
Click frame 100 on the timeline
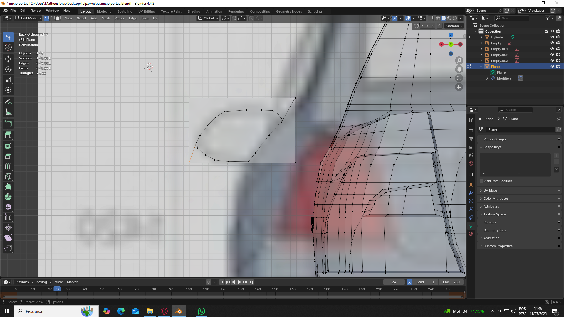coord(189,289)
